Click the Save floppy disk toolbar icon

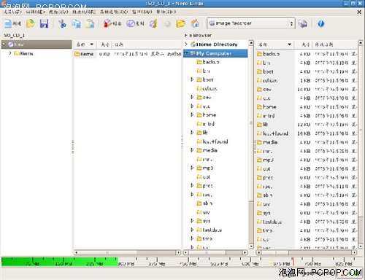click(x=44, y=23)
